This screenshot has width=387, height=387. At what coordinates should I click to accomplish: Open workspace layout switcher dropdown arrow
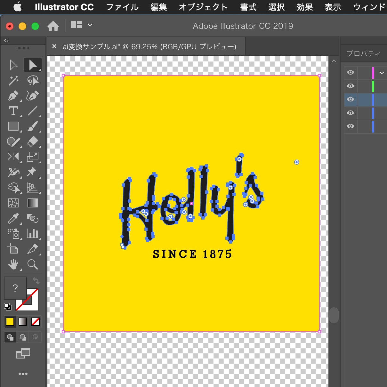point(90,25)
